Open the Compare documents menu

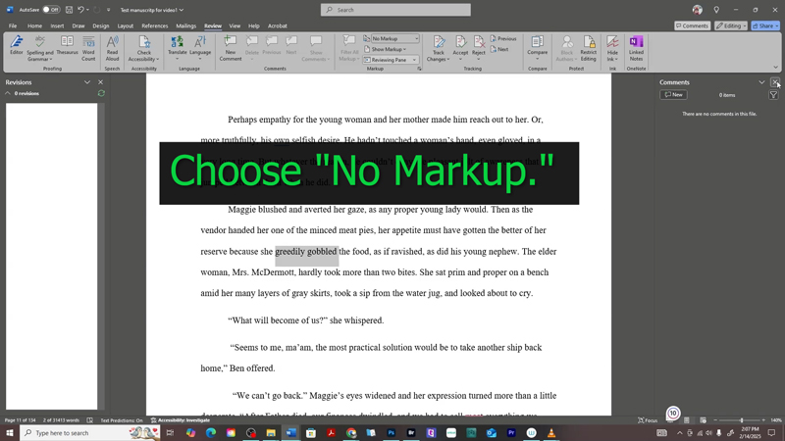click(x=537, y=48)
